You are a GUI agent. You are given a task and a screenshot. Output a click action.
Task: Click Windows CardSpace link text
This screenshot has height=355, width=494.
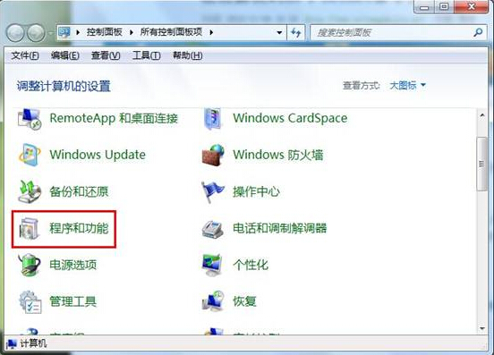[x=290, y=118]
